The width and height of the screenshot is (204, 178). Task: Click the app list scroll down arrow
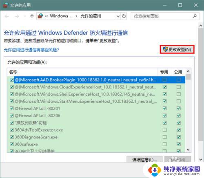[188, 149]
